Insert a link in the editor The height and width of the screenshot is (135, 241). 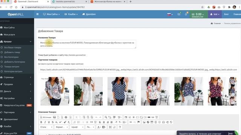[x=131, y=122]
